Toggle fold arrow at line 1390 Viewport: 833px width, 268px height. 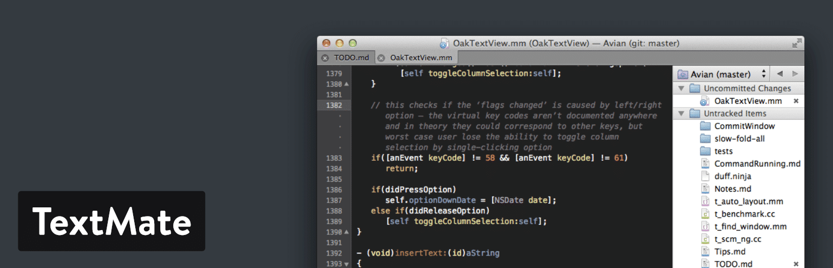point(346,232)
